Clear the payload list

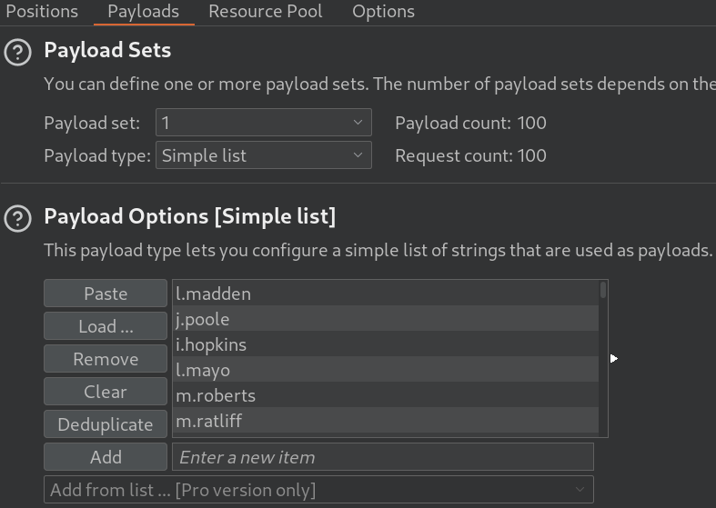[x=106, y=392]
